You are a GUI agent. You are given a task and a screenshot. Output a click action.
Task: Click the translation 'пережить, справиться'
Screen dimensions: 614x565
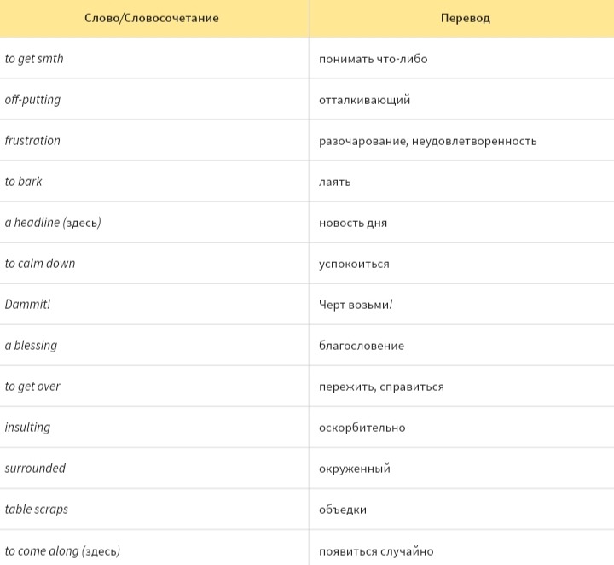381,387
